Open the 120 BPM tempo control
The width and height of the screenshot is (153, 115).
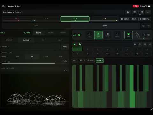click(145, 19)
